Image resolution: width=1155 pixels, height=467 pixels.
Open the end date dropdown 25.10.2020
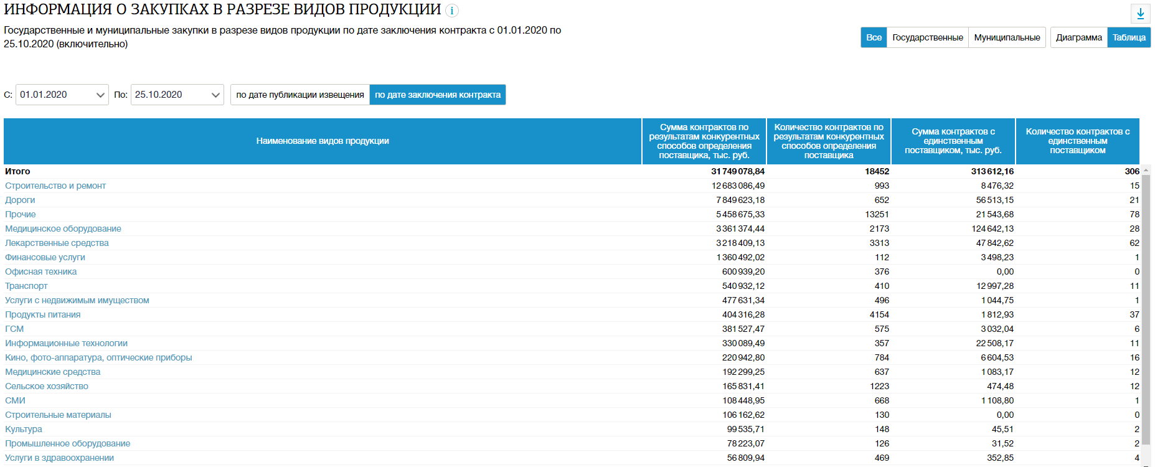click(x=177, y=95)
